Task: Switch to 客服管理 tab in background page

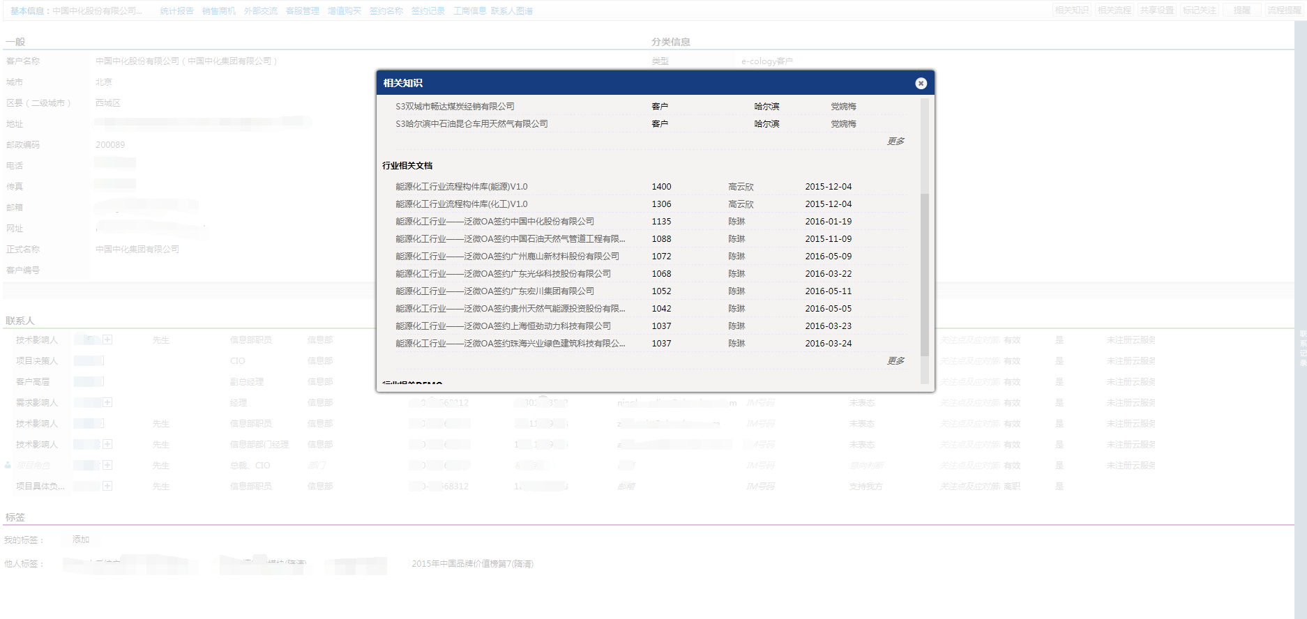Action: 302,11
